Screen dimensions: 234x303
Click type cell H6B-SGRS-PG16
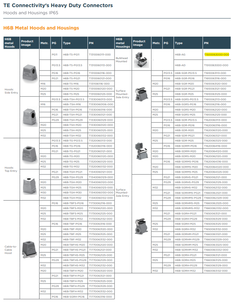(186, 104)
